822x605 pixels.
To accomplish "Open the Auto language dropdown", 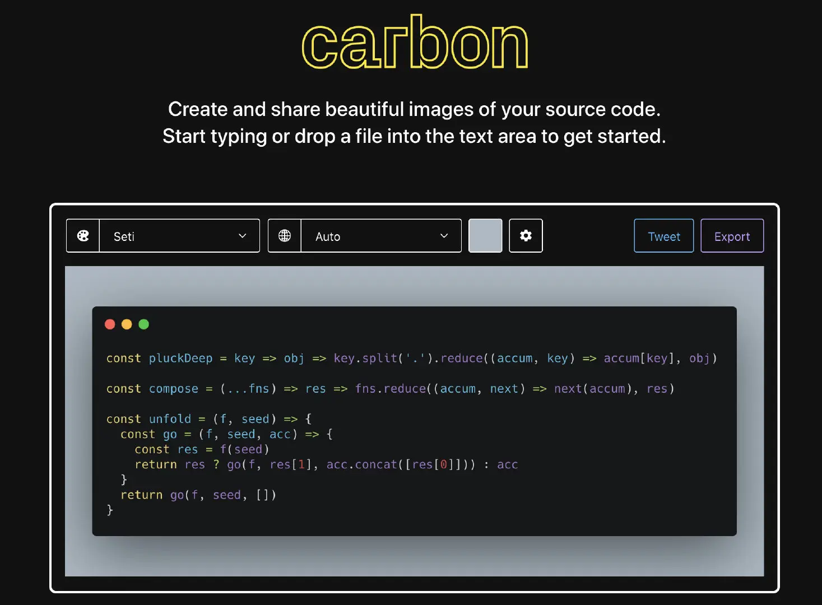I will 381,236.
